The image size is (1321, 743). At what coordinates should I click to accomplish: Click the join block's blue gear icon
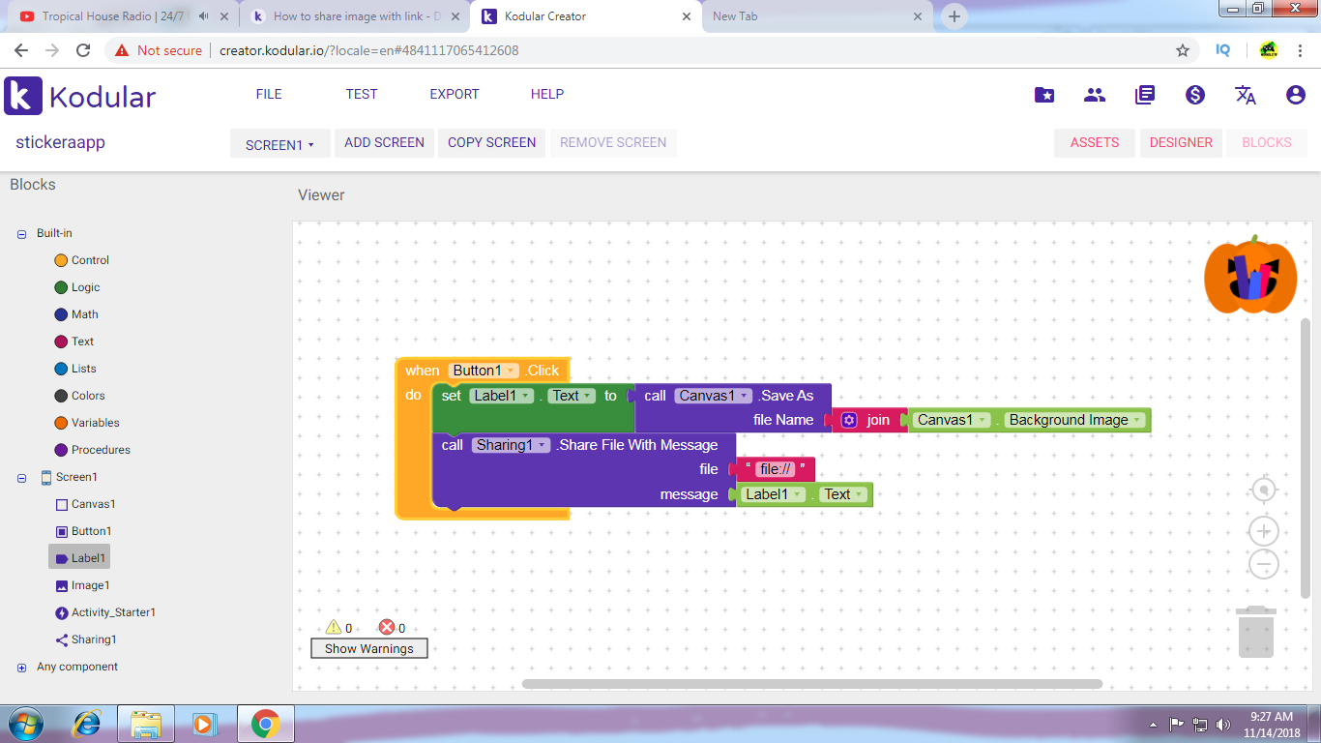[849, 420]
